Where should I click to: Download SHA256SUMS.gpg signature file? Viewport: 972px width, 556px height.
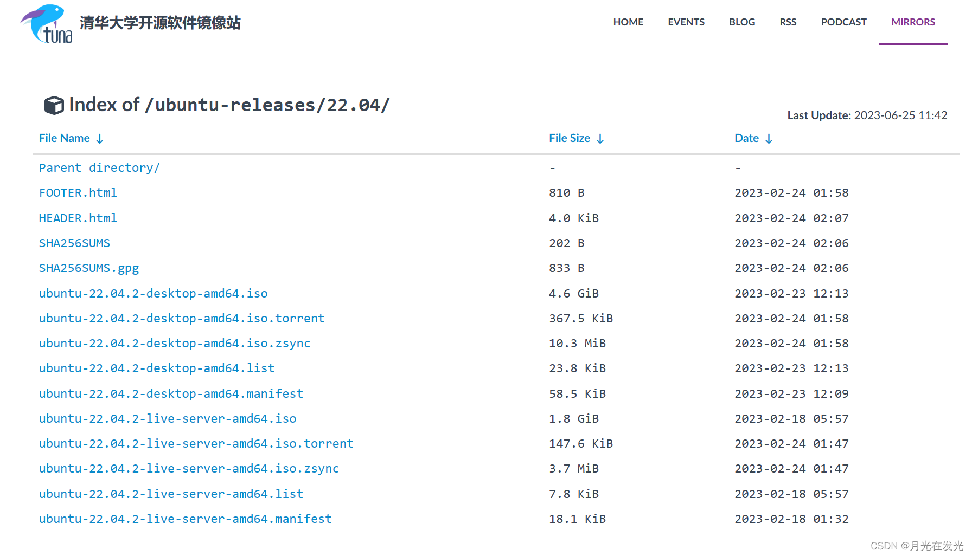tap(89, 268)
